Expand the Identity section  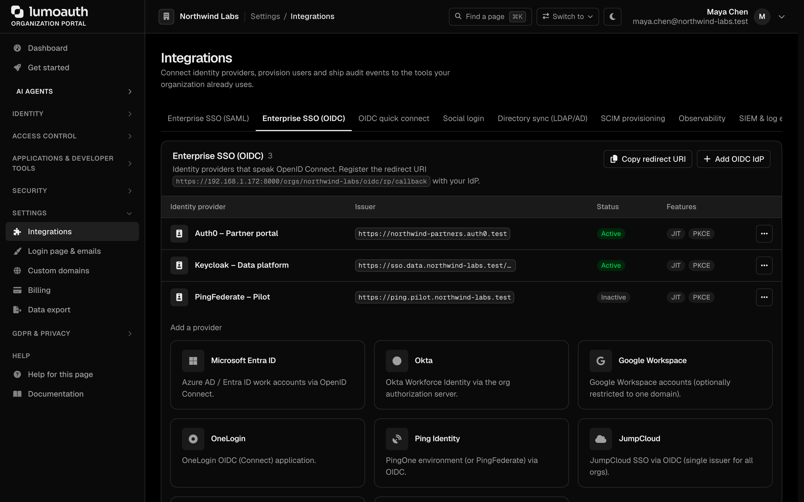(x=72, y=114)
